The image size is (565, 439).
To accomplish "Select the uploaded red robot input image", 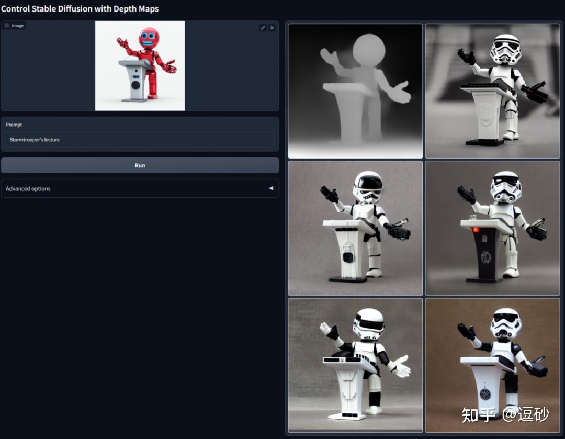I will pos(140,65).
